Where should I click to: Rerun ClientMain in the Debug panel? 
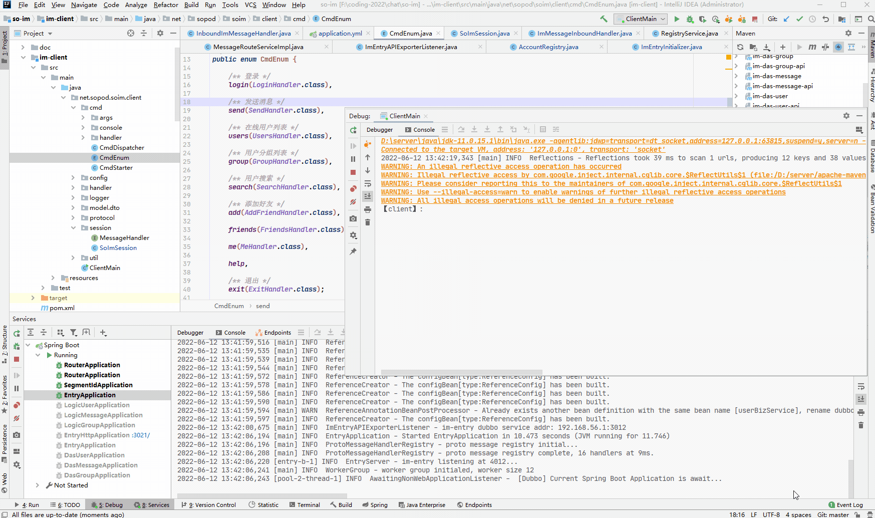[353, 130]
